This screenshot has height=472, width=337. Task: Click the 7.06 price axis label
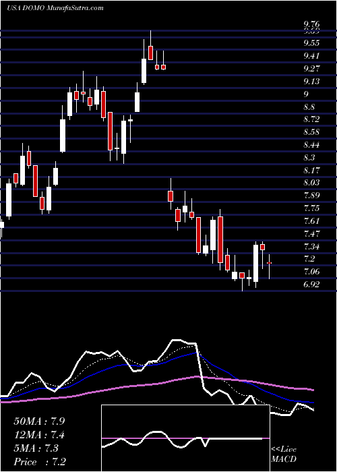click(311, 272)
